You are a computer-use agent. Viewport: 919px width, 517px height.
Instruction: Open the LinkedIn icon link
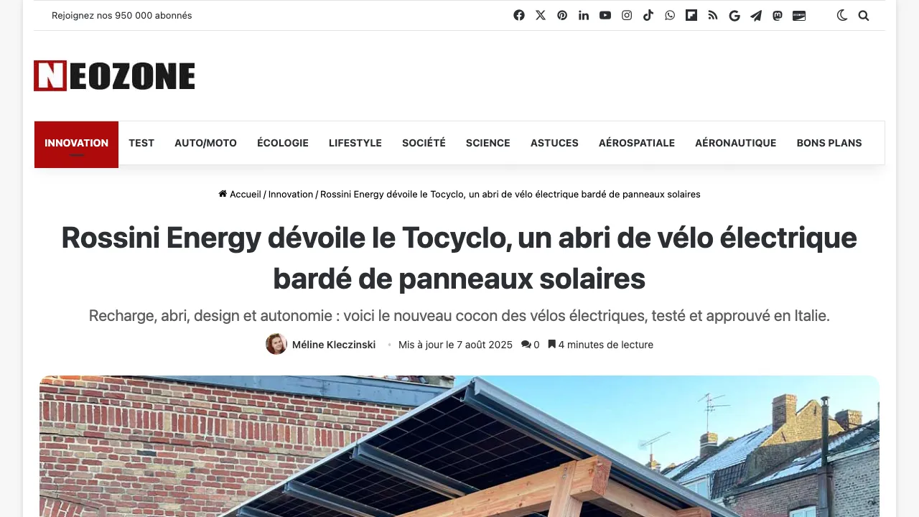tap(584, 15)
